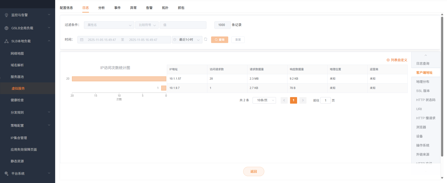The image size is (447, 183).
Task: Click the 20-count bar for 10.1.1.57
Action: 119,79
